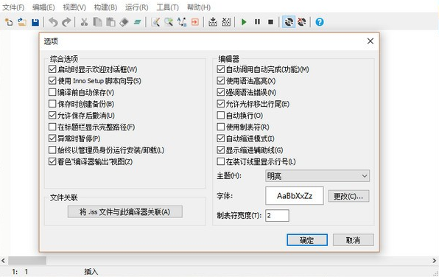Click 将 .iss 文件与此编译器关联 button
Screen dimensions: 439x277
pyautogui.click(x=125, y=211)
